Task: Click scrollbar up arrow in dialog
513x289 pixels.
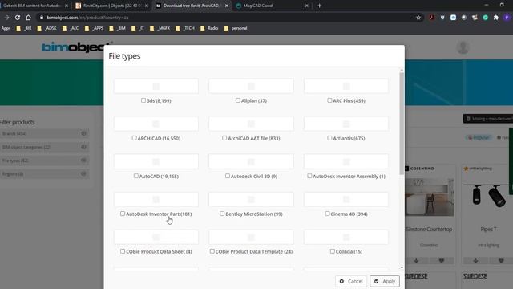Action: (x=402, y=70)
